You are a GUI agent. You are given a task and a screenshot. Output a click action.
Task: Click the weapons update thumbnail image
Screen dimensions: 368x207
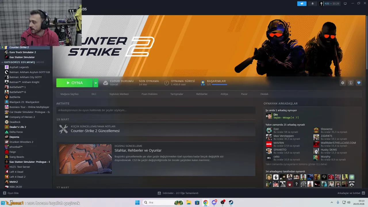[x=85, y=159]
